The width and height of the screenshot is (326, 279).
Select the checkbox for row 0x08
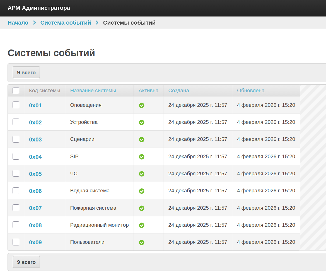tap(16, 225)
